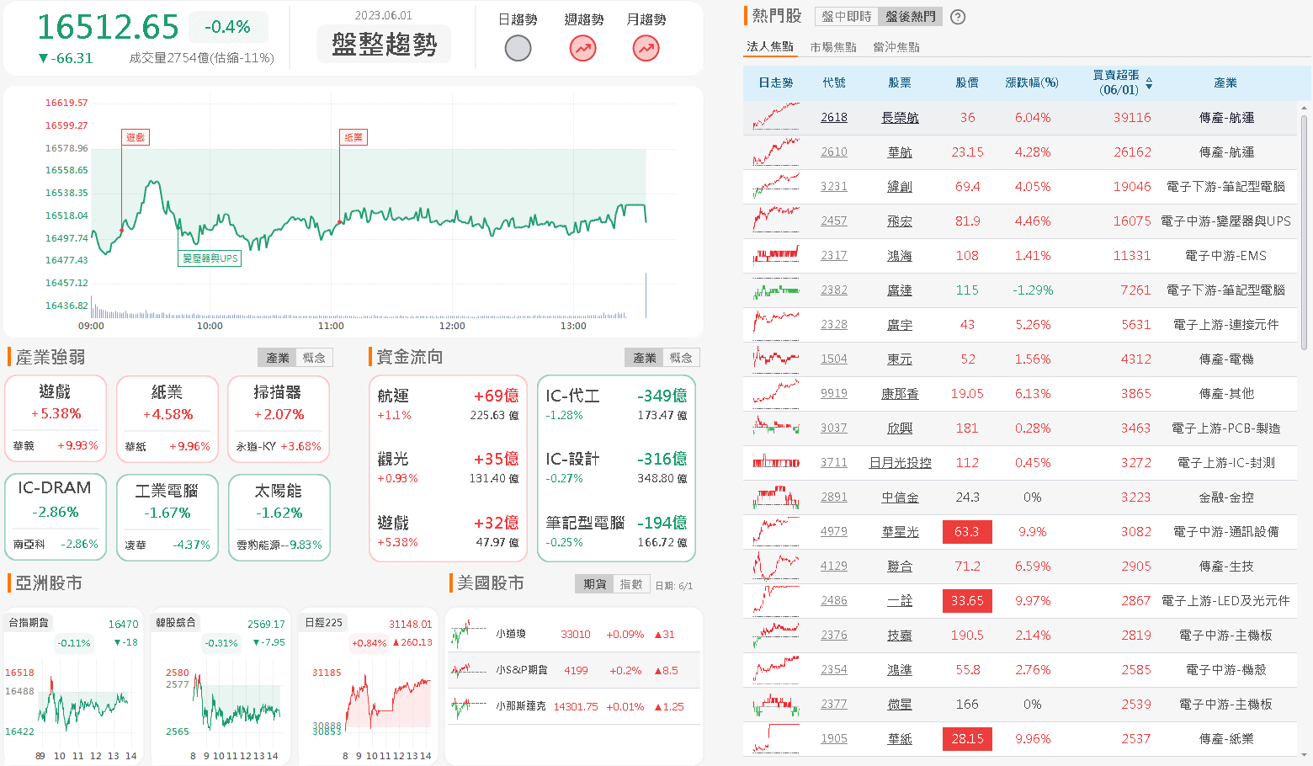Screen dimensions: 1313x766
Task: Open the IC-DRAM industry card
Action: pyautogui.click(x=56, y=517)
